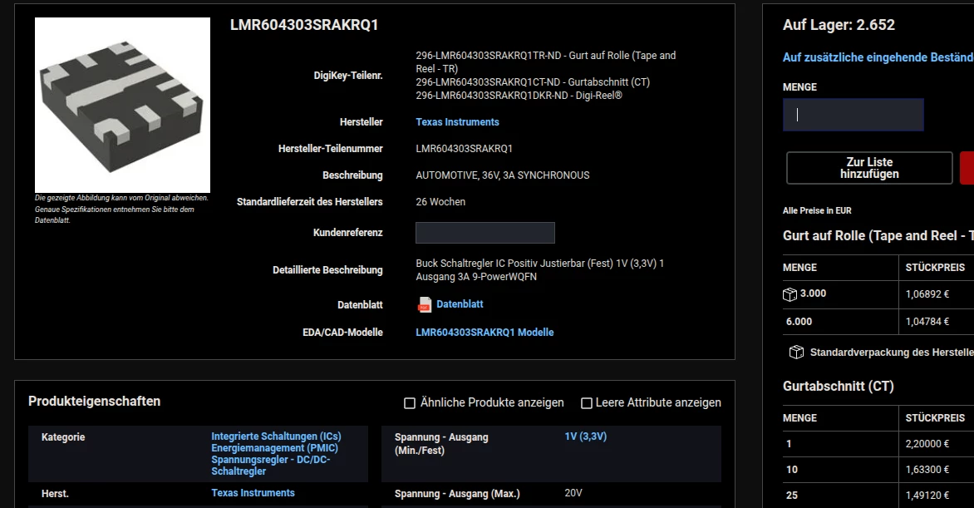974x508 pixels.
Task: Select the 6.000 quantity price row
Action: [878, 322]
